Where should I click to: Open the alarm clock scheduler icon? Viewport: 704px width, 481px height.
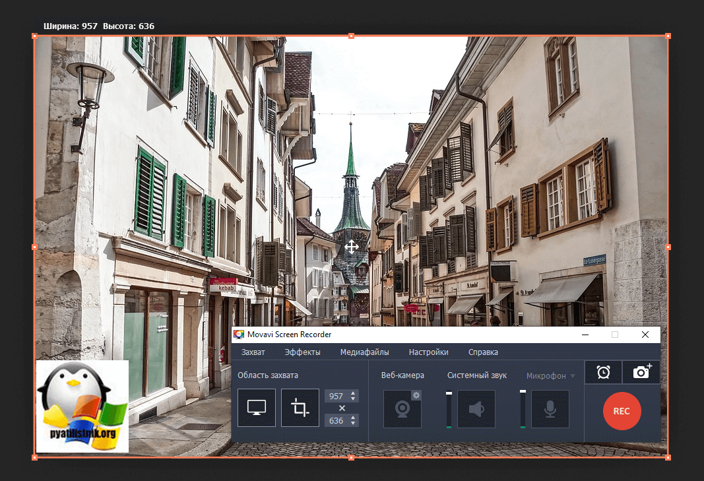click(x=603, y=372)
